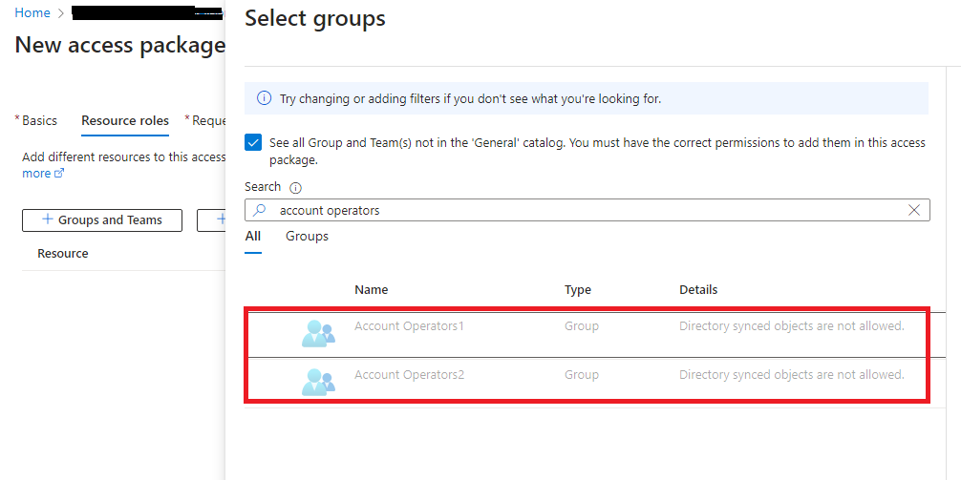Viewport: 961px width, 480px height.
Task: Click the Account Operators2 group icon
Action: pos(318,382)
